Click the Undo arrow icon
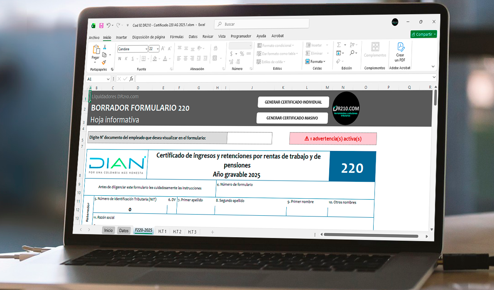494x290 pixels. pos(108,25)
